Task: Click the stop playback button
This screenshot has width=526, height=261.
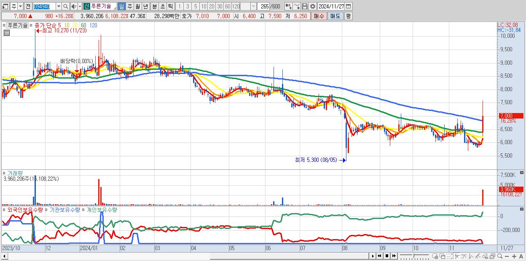Action: pos(387,256)
